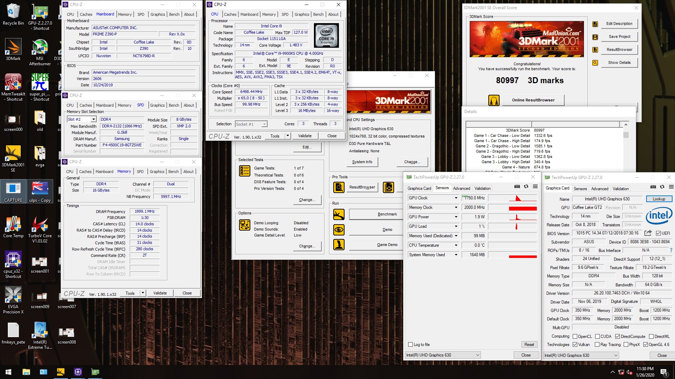This screenshot has height=379, width=675.
Task: Open the MemTweakIt shortcut icon
Action: pos(13,87)
